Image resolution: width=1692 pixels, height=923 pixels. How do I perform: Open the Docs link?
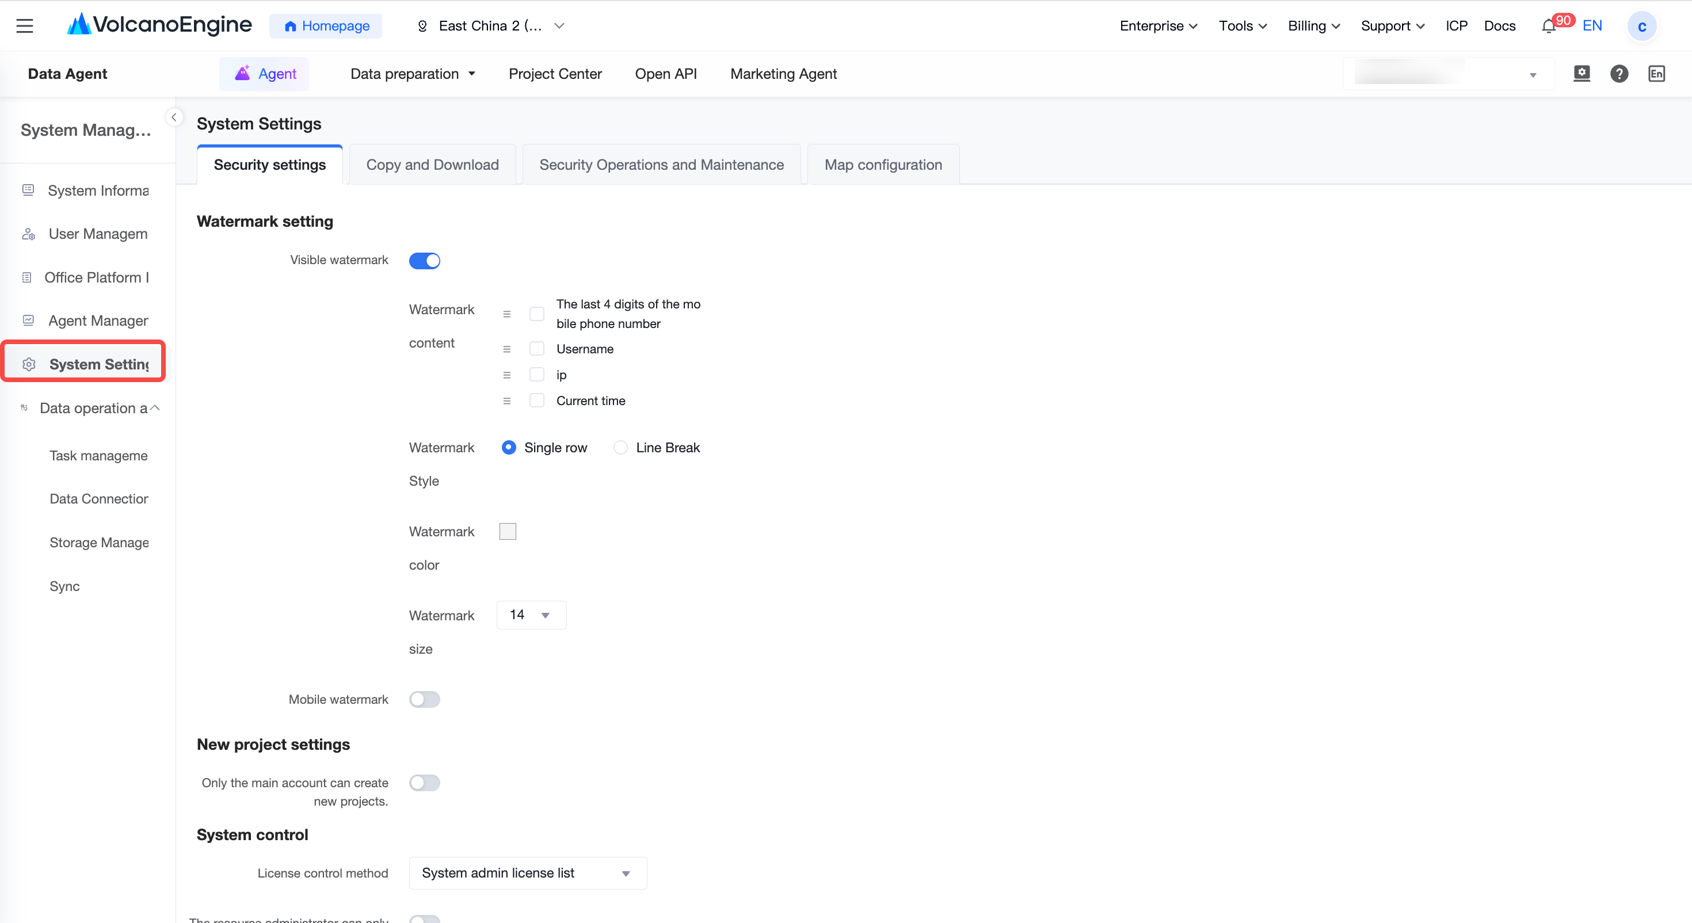(1500, 26)
